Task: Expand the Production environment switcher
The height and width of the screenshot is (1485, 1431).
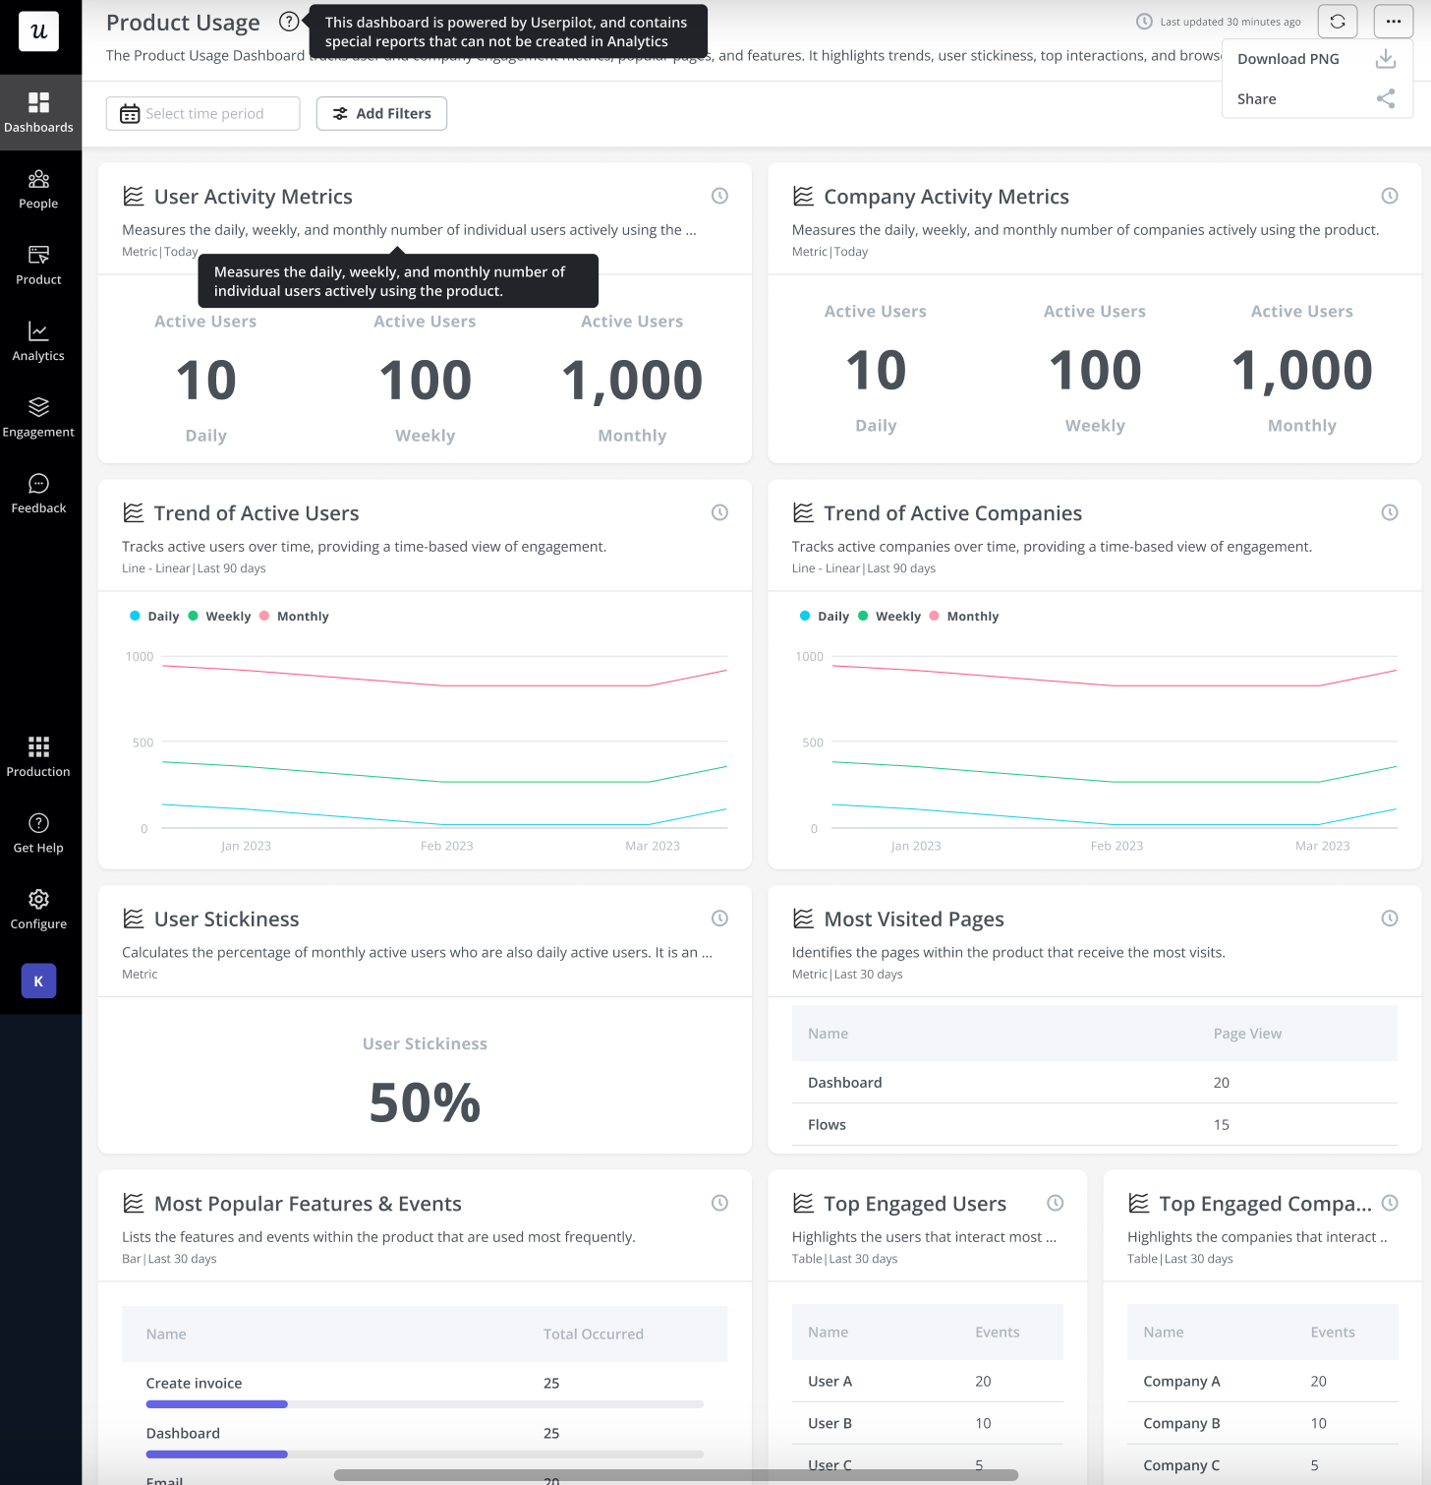Action: (39, 755)
